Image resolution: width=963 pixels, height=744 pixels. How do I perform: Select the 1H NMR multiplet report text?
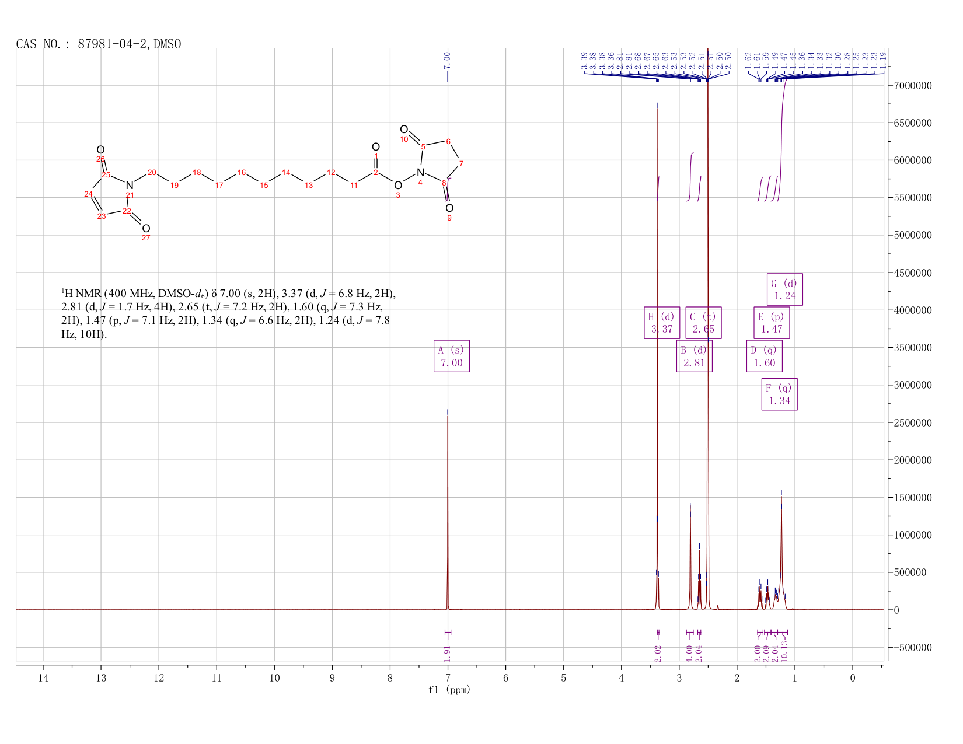(229, 314)
